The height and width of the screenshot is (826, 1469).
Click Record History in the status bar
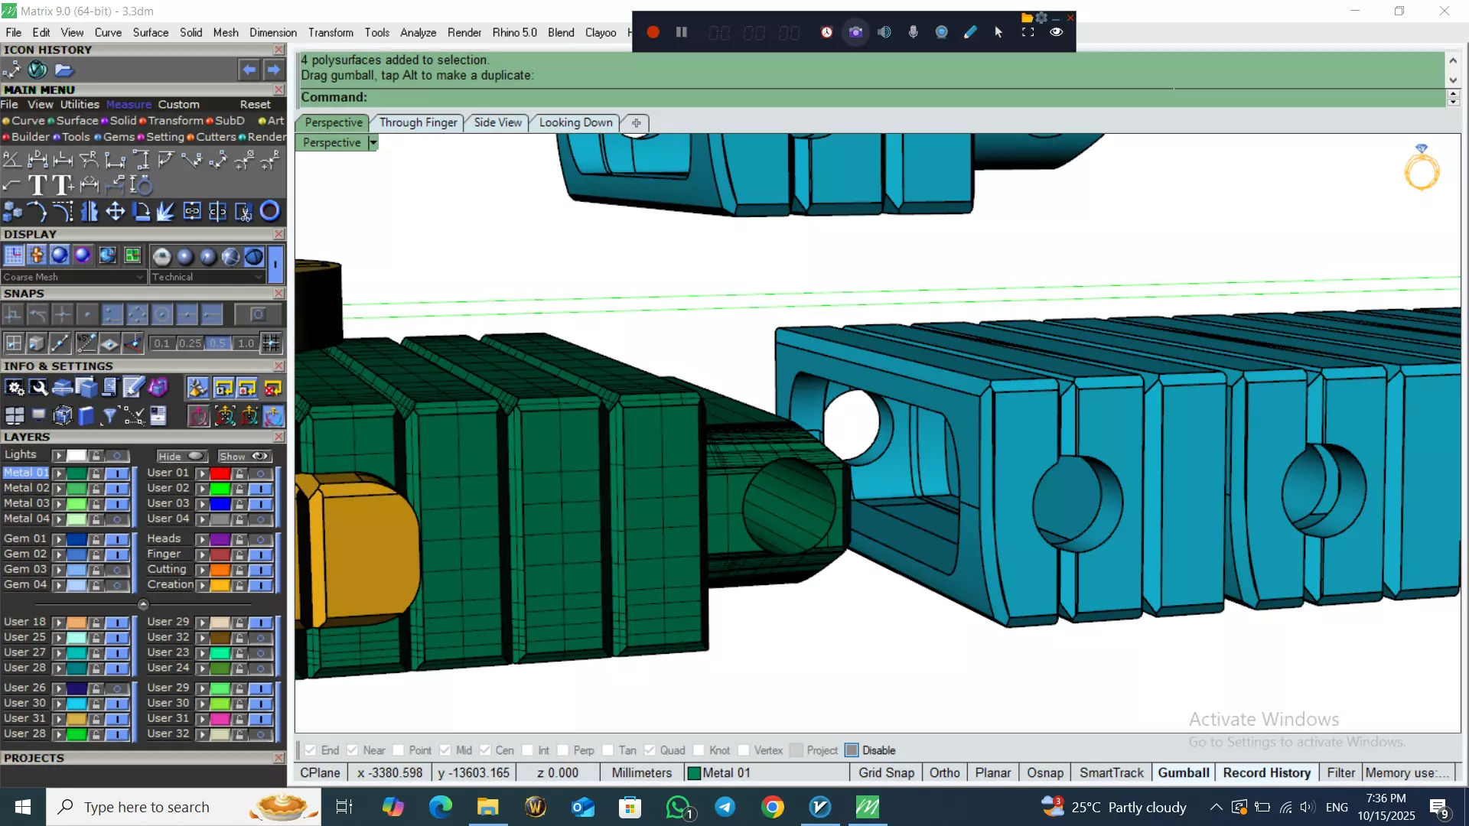tap(1266, 772)
